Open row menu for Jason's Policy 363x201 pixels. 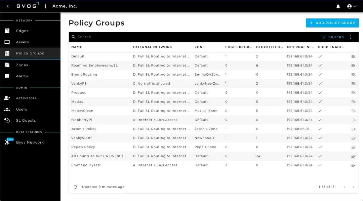tap(353, 129)
